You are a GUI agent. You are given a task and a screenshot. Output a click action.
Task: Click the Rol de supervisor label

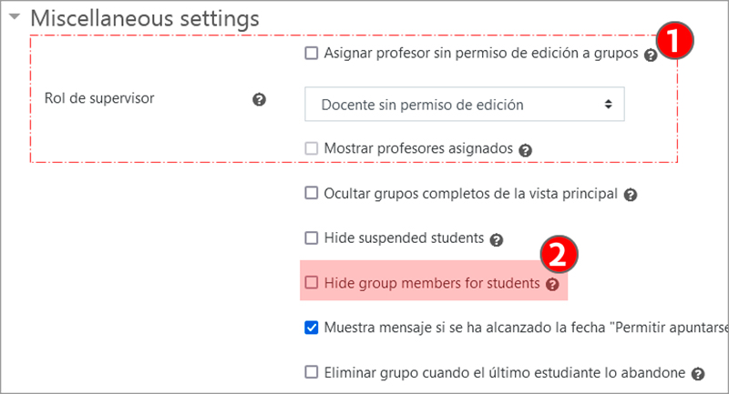99,99
